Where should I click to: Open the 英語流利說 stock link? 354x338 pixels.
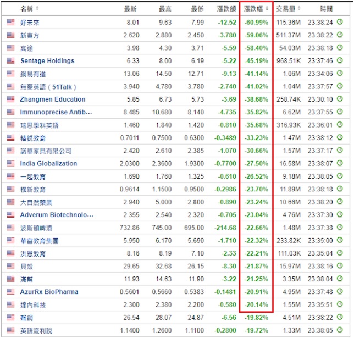tap(36, 331)
